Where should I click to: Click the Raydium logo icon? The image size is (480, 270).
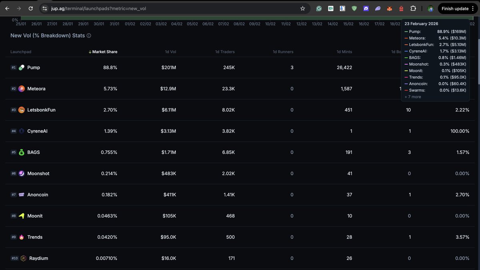(x=24, y=258)
